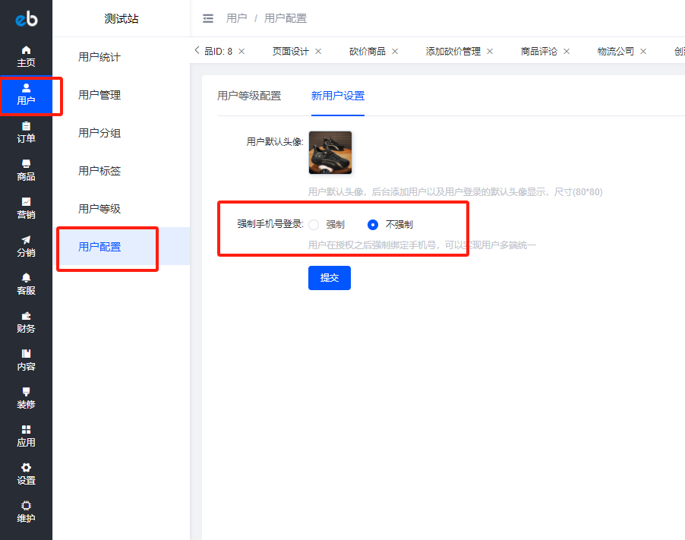
Task: Collapse the sidebar with the hamburger icon
Action: click(208, 18)
